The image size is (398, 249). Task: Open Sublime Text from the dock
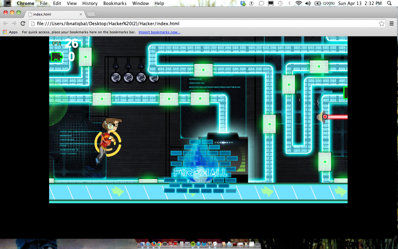210,244
